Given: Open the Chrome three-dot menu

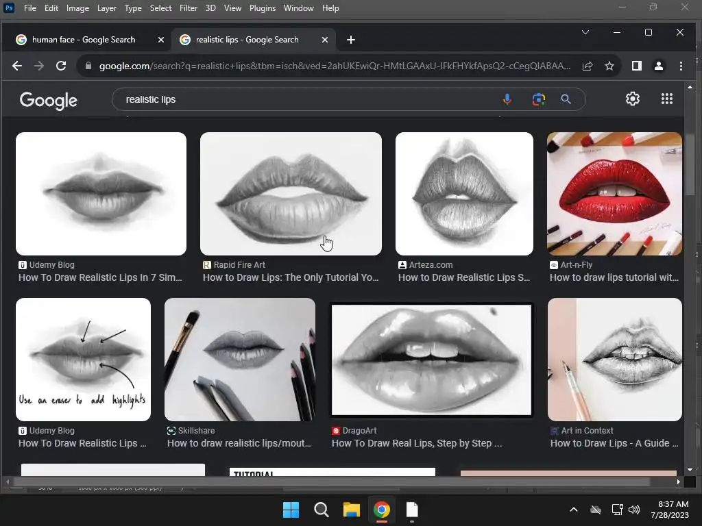Looking at the screenshot, I should click(681, 66).
